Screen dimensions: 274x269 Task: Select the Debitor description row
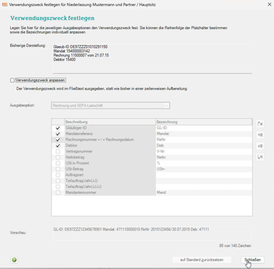(x=110, y=145)
